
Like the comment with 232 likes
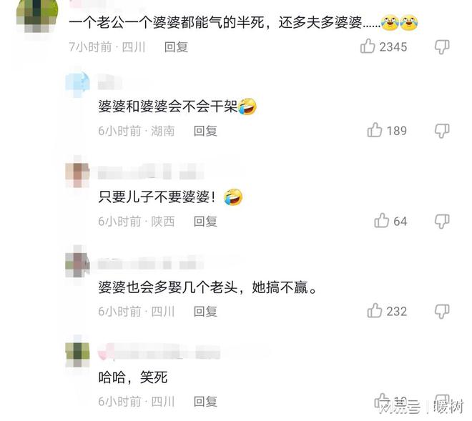375,310
